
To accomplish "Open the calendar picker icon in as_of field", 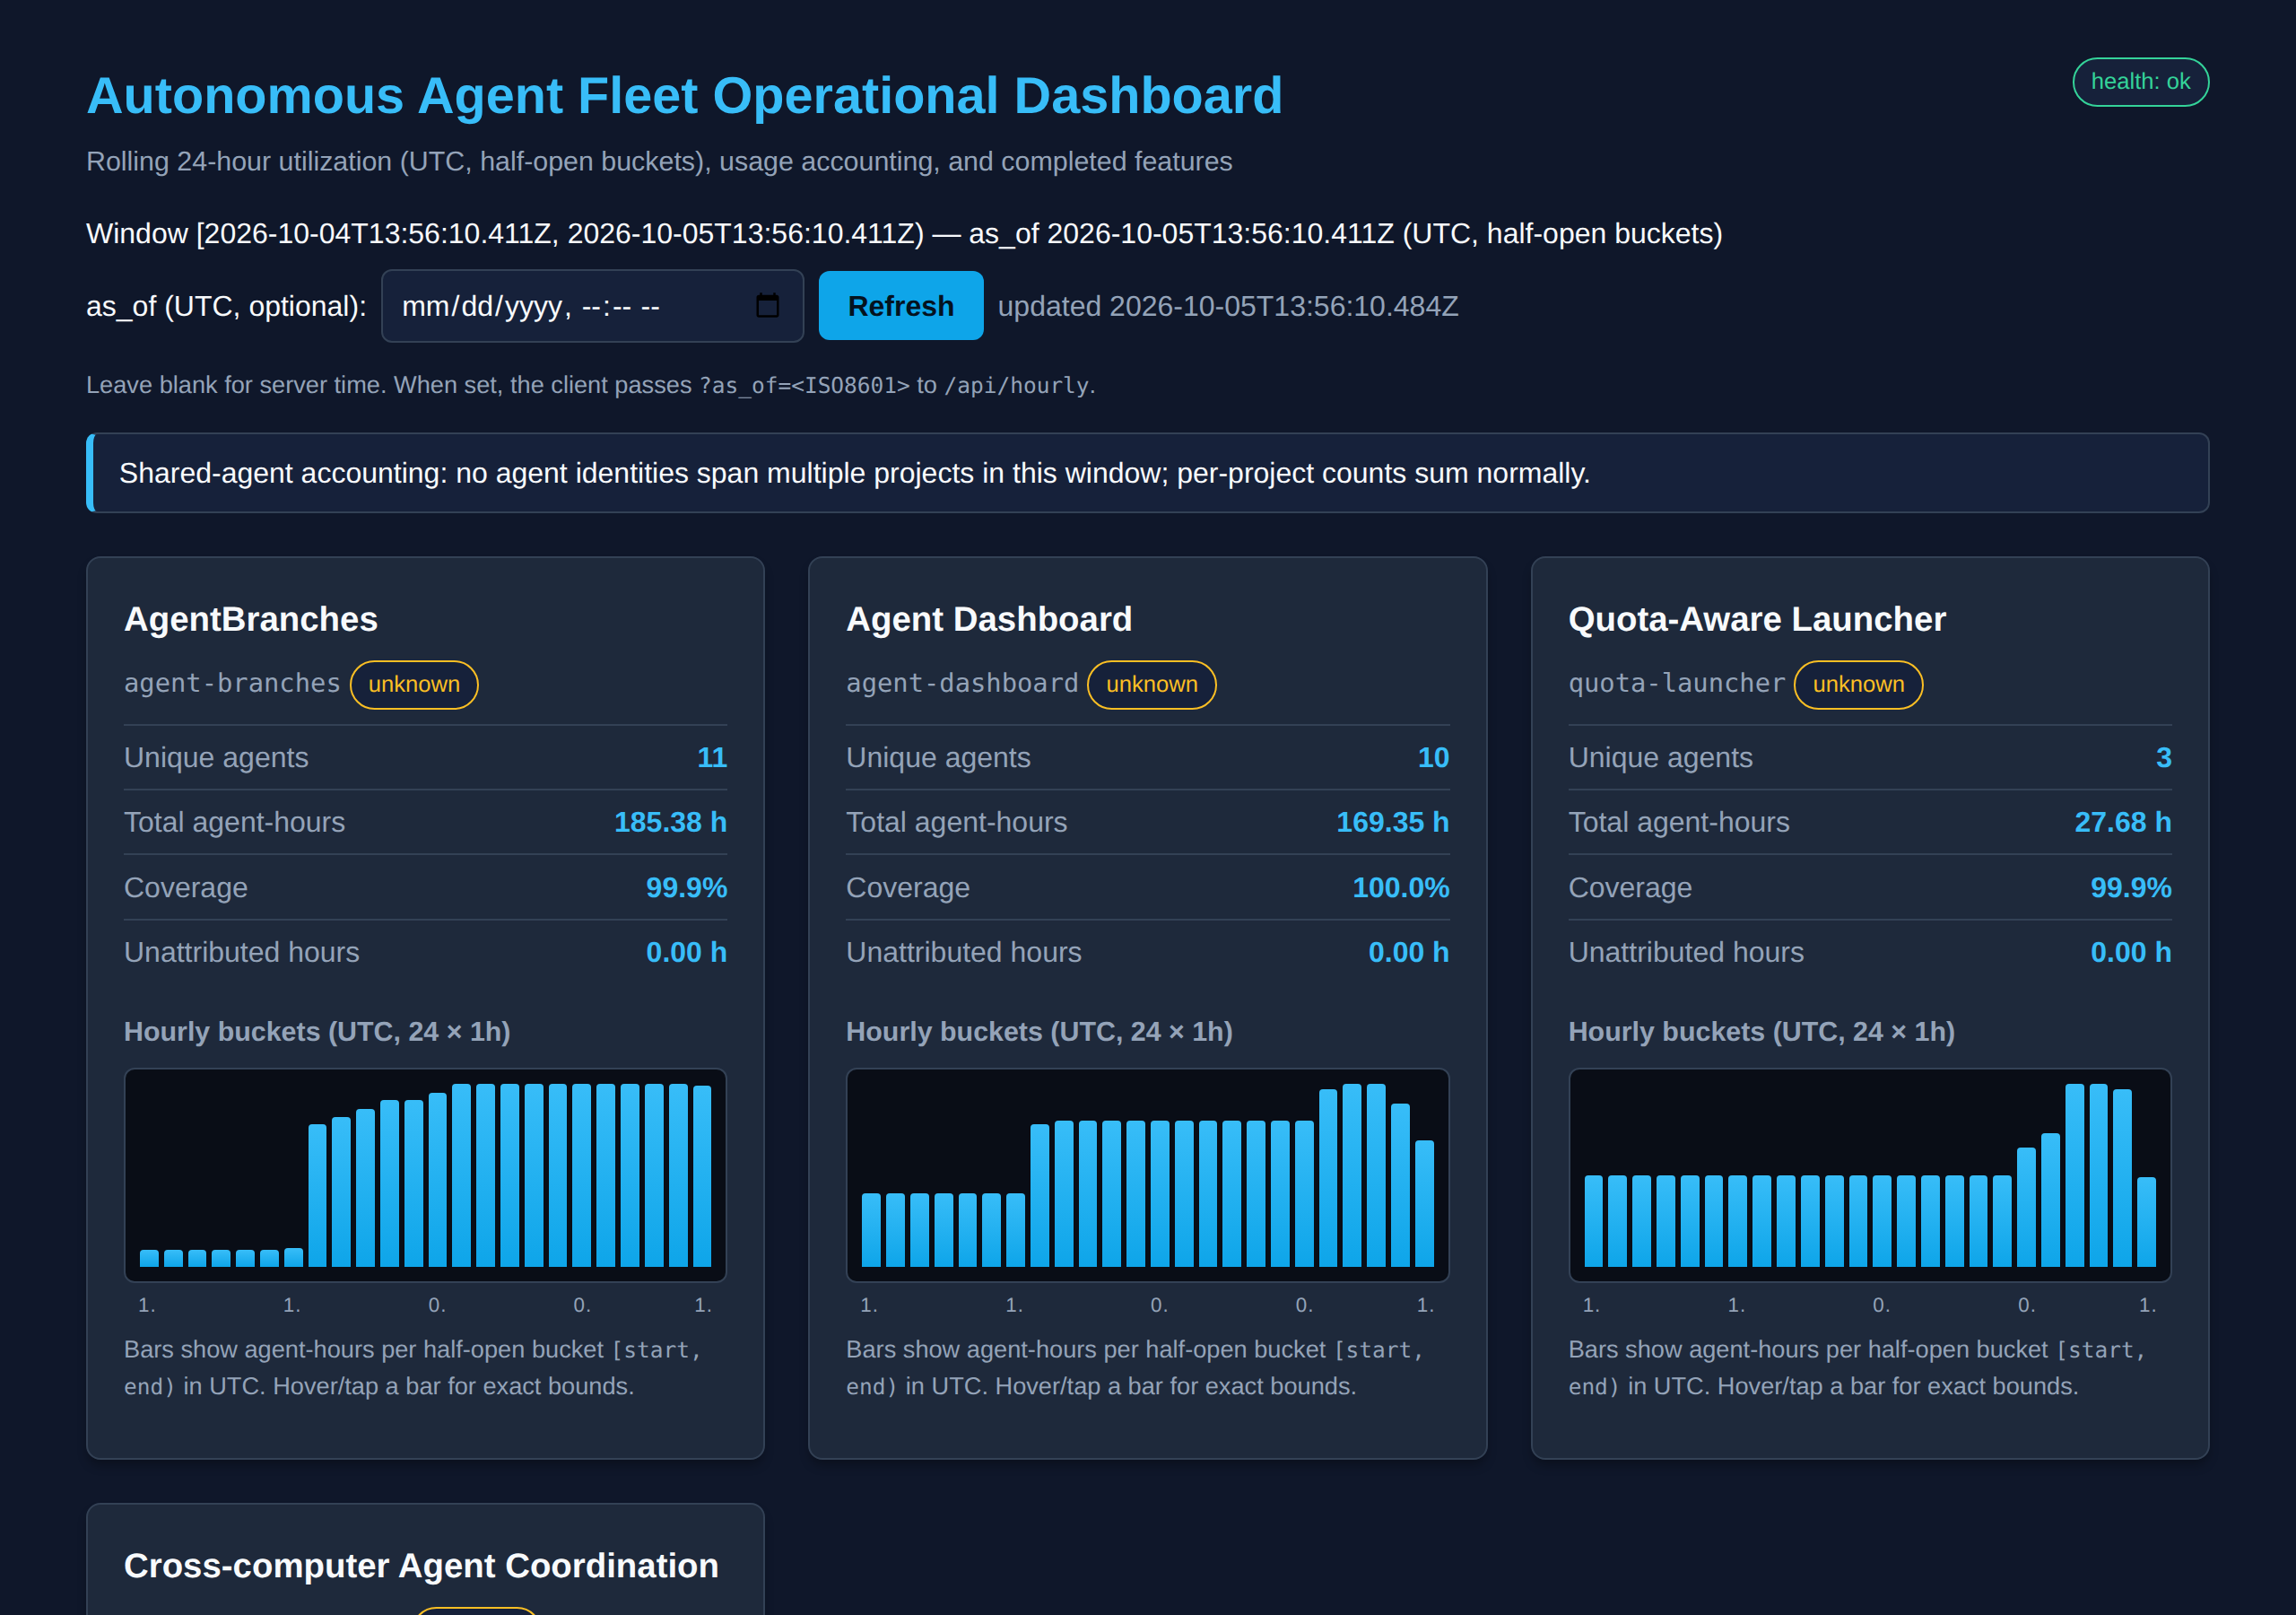I will (x=767, y=305).
